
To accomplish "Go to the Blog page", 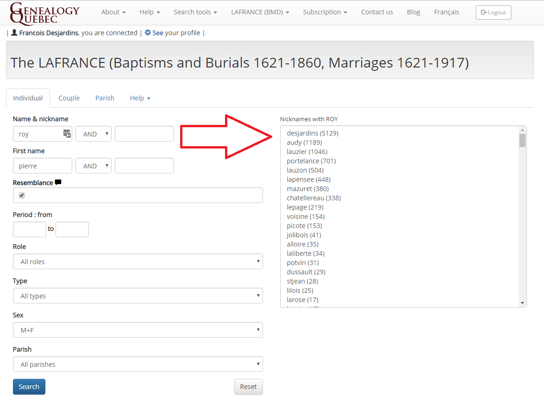I will click(x=413, y=12).
